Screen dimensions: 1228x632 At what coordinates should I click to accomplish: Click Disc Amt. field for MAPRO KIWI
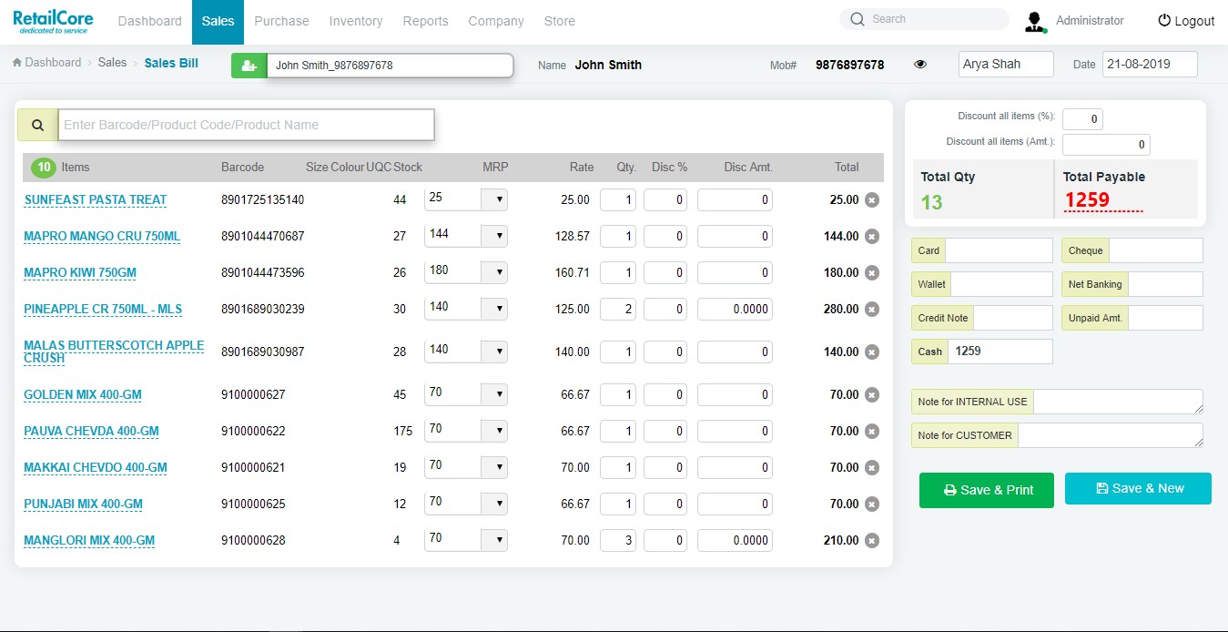[735, 273]
